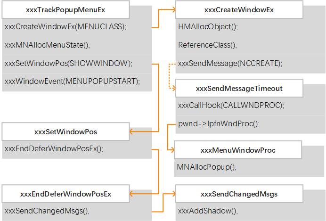
Task: Click the HMAllocObject(); line
Action: (x=208, y=27)
